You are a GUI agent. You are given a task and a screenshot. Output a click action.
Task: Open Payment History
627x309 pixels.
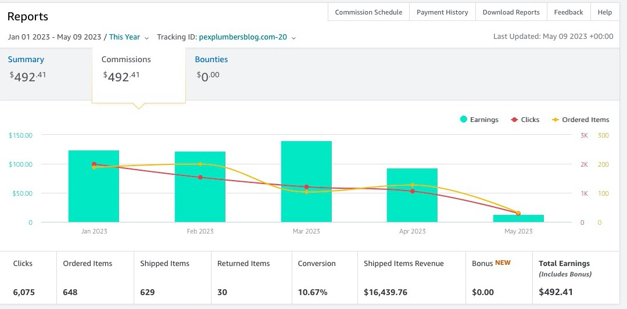[x=442, y=12]
